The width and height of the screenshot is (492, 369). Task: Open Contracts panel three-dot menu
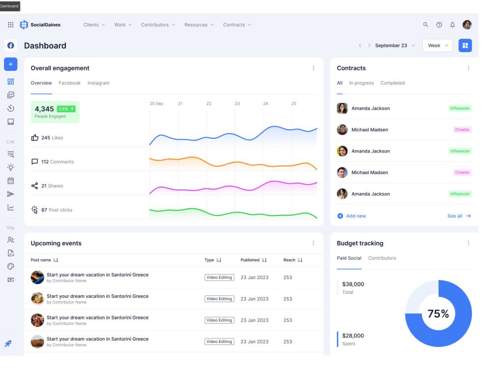point(468,68)
